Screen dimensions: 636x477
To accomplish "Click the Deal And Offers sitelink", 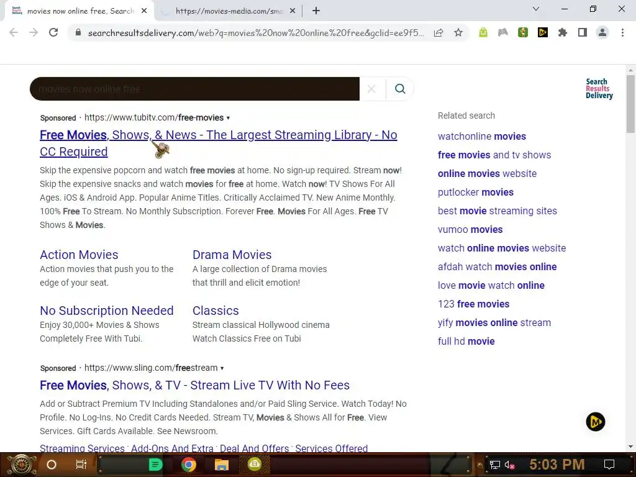I will pyautogui.click(x=254, y=448).
